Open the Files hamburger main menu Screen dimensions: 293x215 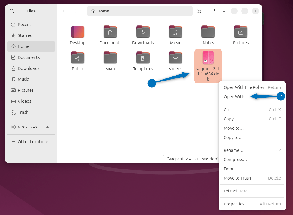click(51, 11)
